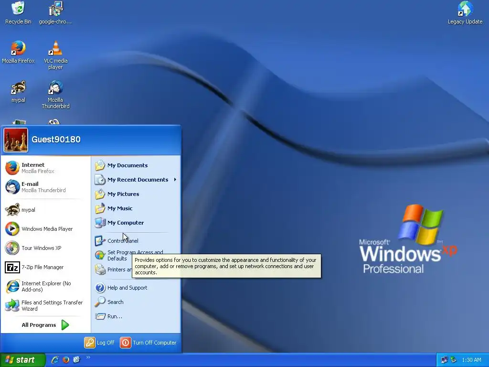Open Control Panel

(136, 241)
